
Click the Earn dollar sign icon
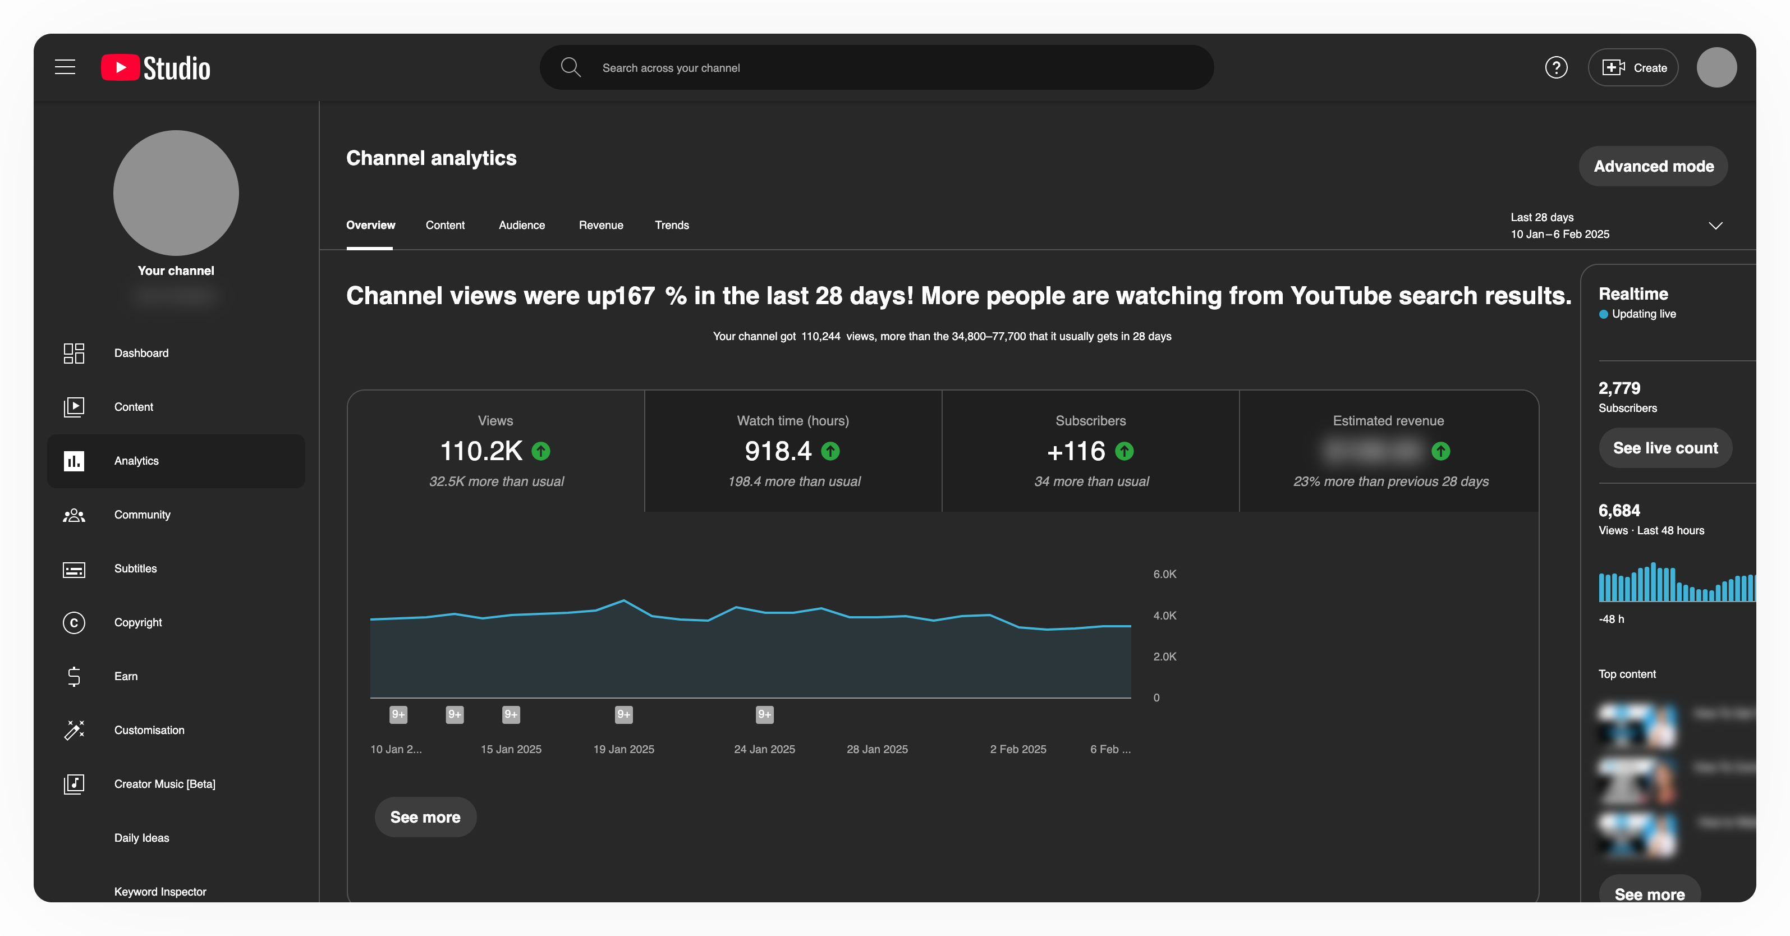pyautogui.click(x=74, y=676)
